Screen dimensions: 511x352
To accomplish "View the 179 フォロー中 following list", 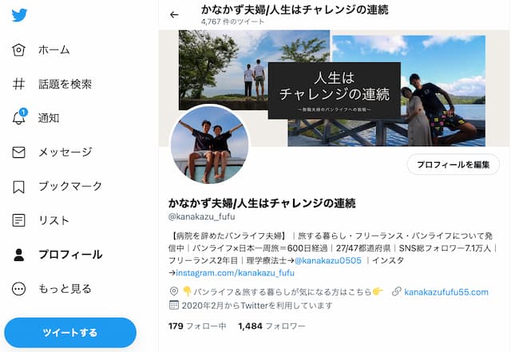I will point(197,326).
